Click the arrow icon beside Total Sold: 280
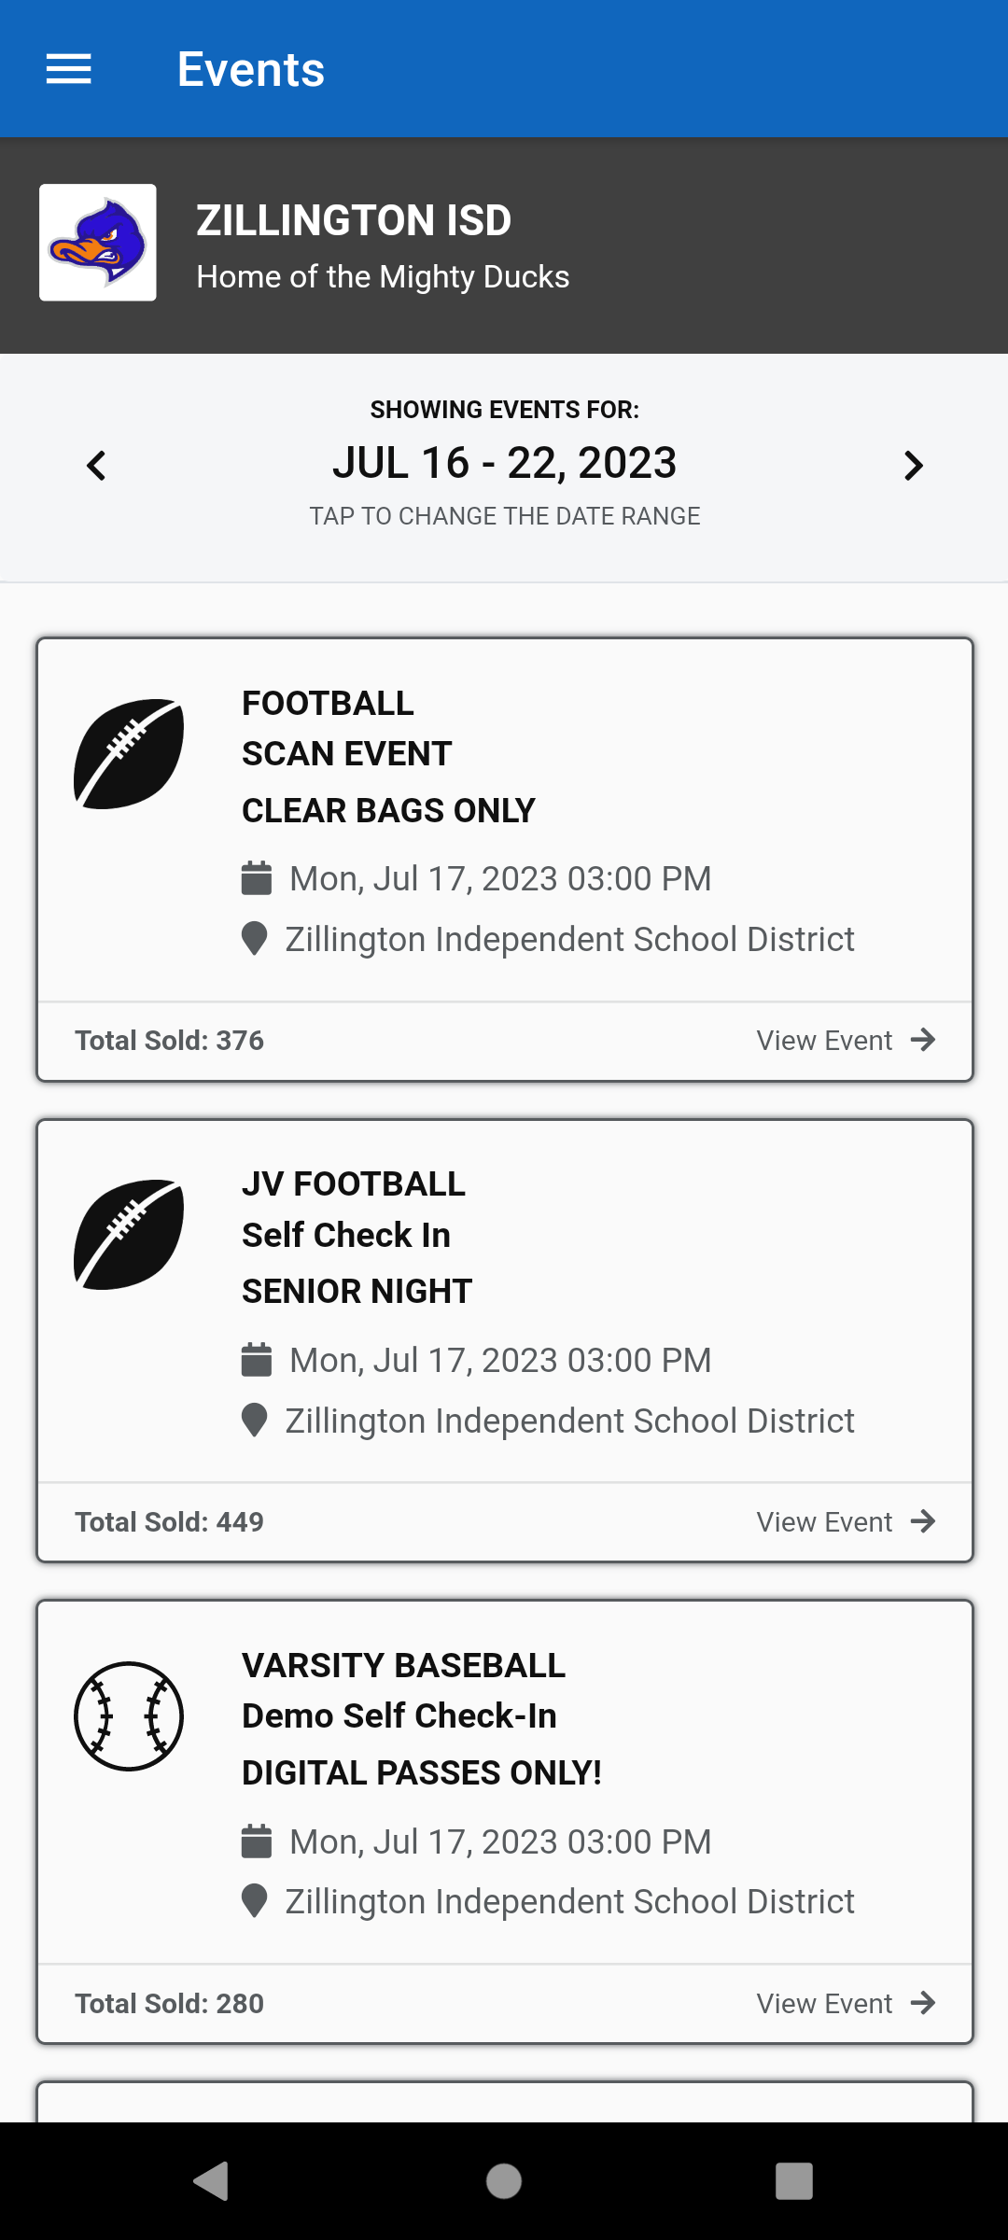Viewport: 1008px width, 2240px height. (x=923, y=2003)
